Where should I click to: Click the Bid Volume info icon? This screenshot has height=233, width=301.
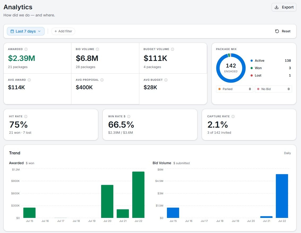[x=97, y=49]
